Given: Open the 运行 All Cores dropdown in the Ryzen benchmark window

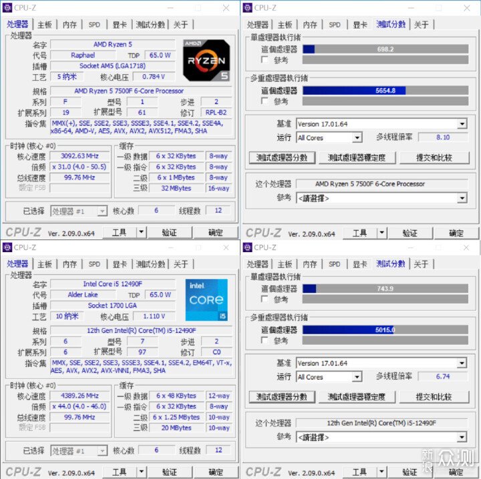Looking at the screenshot, I should [x=357, y=138].
